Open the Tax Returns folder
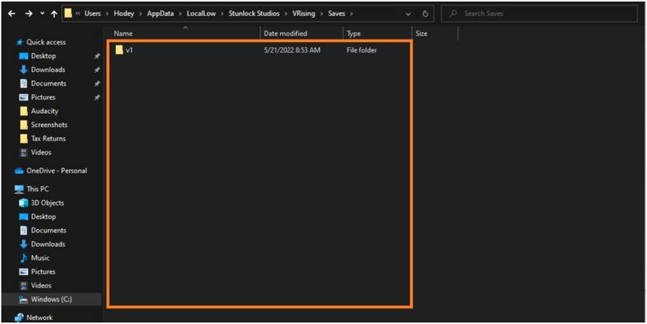The height and width of the screenshot is (324, 647). pos(49,138)
